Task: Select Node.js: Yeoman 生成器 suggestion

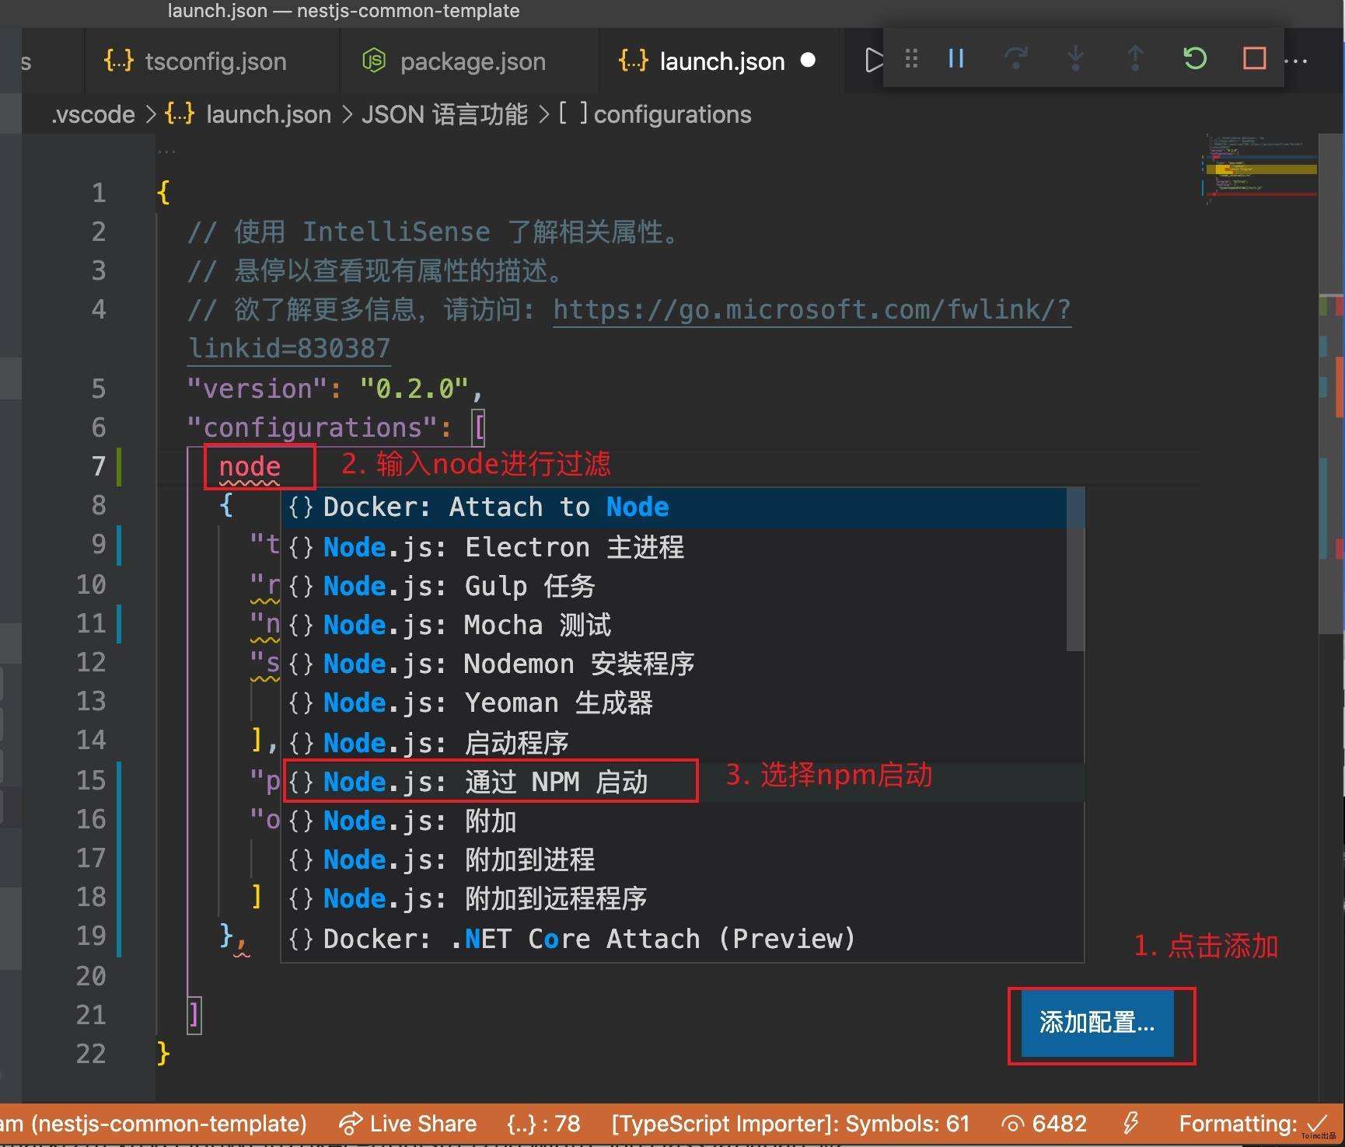Action: (674, 702)
